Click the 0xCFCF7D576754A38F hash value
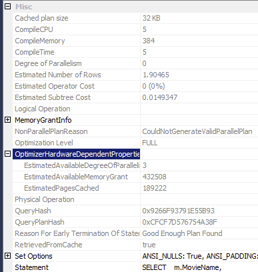The height and width of the screenshot is (272, 258). pos(179,222)
